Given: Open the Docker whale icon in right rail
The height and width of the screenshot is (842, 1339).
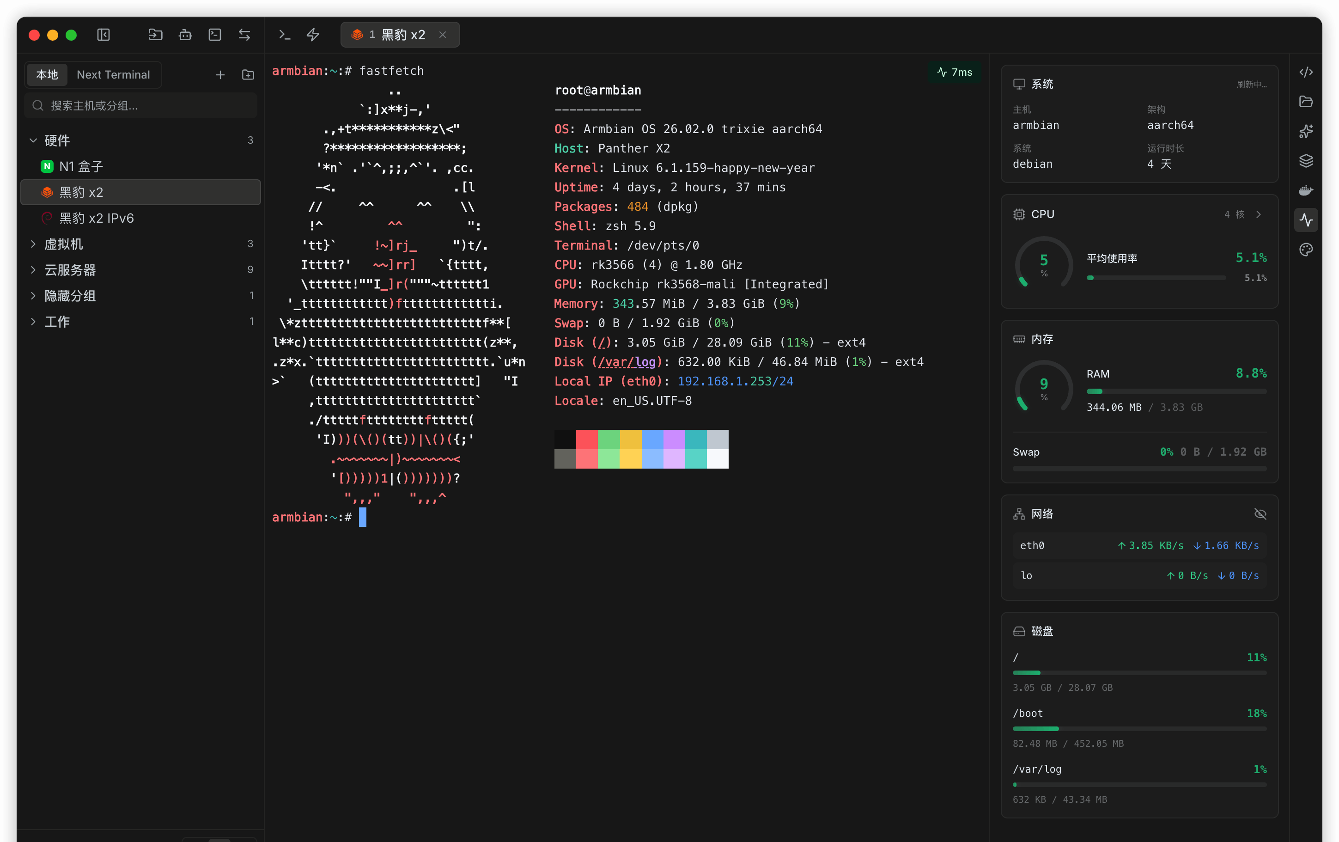Looking at the screenshot, I should click(x=1306, y=191).
